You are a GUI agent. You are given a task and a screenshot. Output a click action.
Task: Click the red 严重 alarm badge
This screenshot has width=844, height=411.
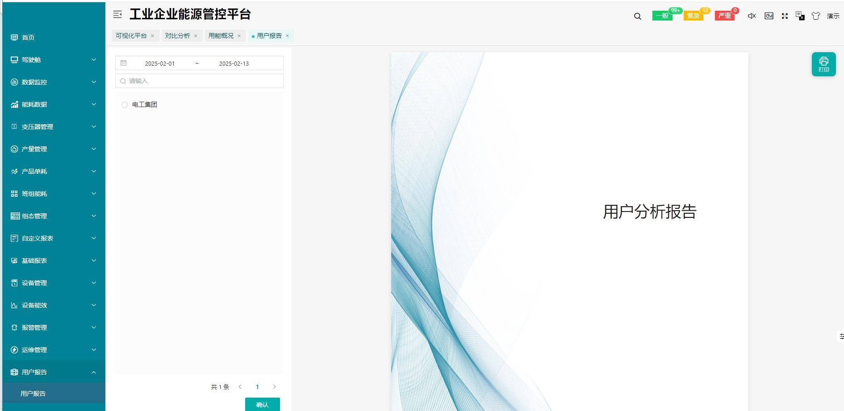[x=724, y=16]
